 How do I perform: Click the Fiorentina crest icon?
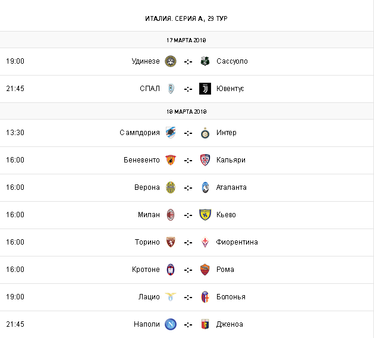(x=205, y=242)
